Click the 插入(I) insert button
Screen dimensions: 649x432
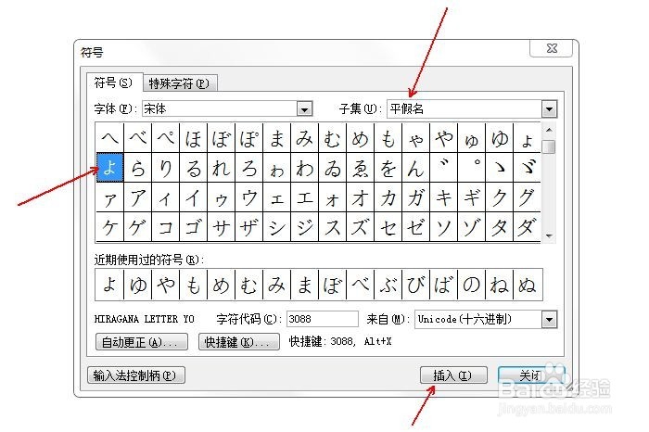coord(453,375)
